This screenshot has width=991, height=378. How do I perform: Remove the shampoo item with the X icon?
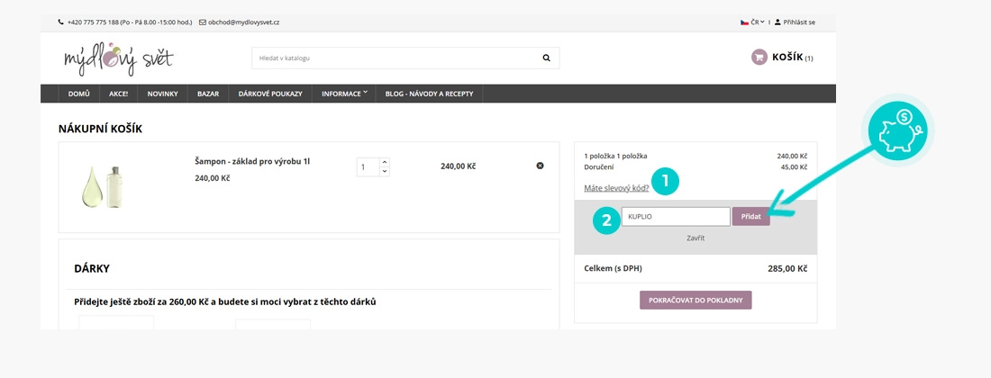540,166
